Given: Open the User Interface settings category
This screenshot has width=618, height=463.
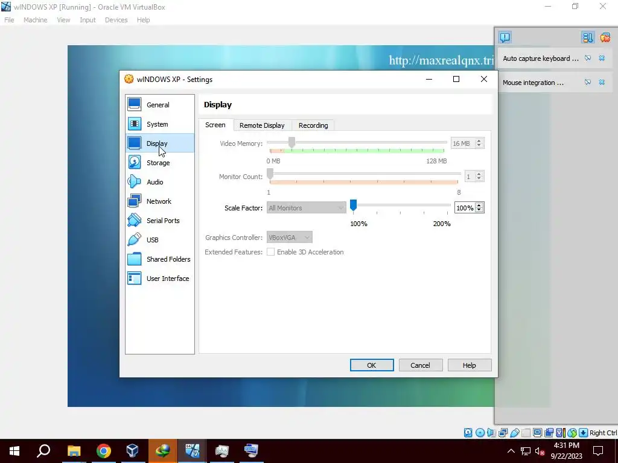Looking at the screenshot, I should tap(159, 279).
